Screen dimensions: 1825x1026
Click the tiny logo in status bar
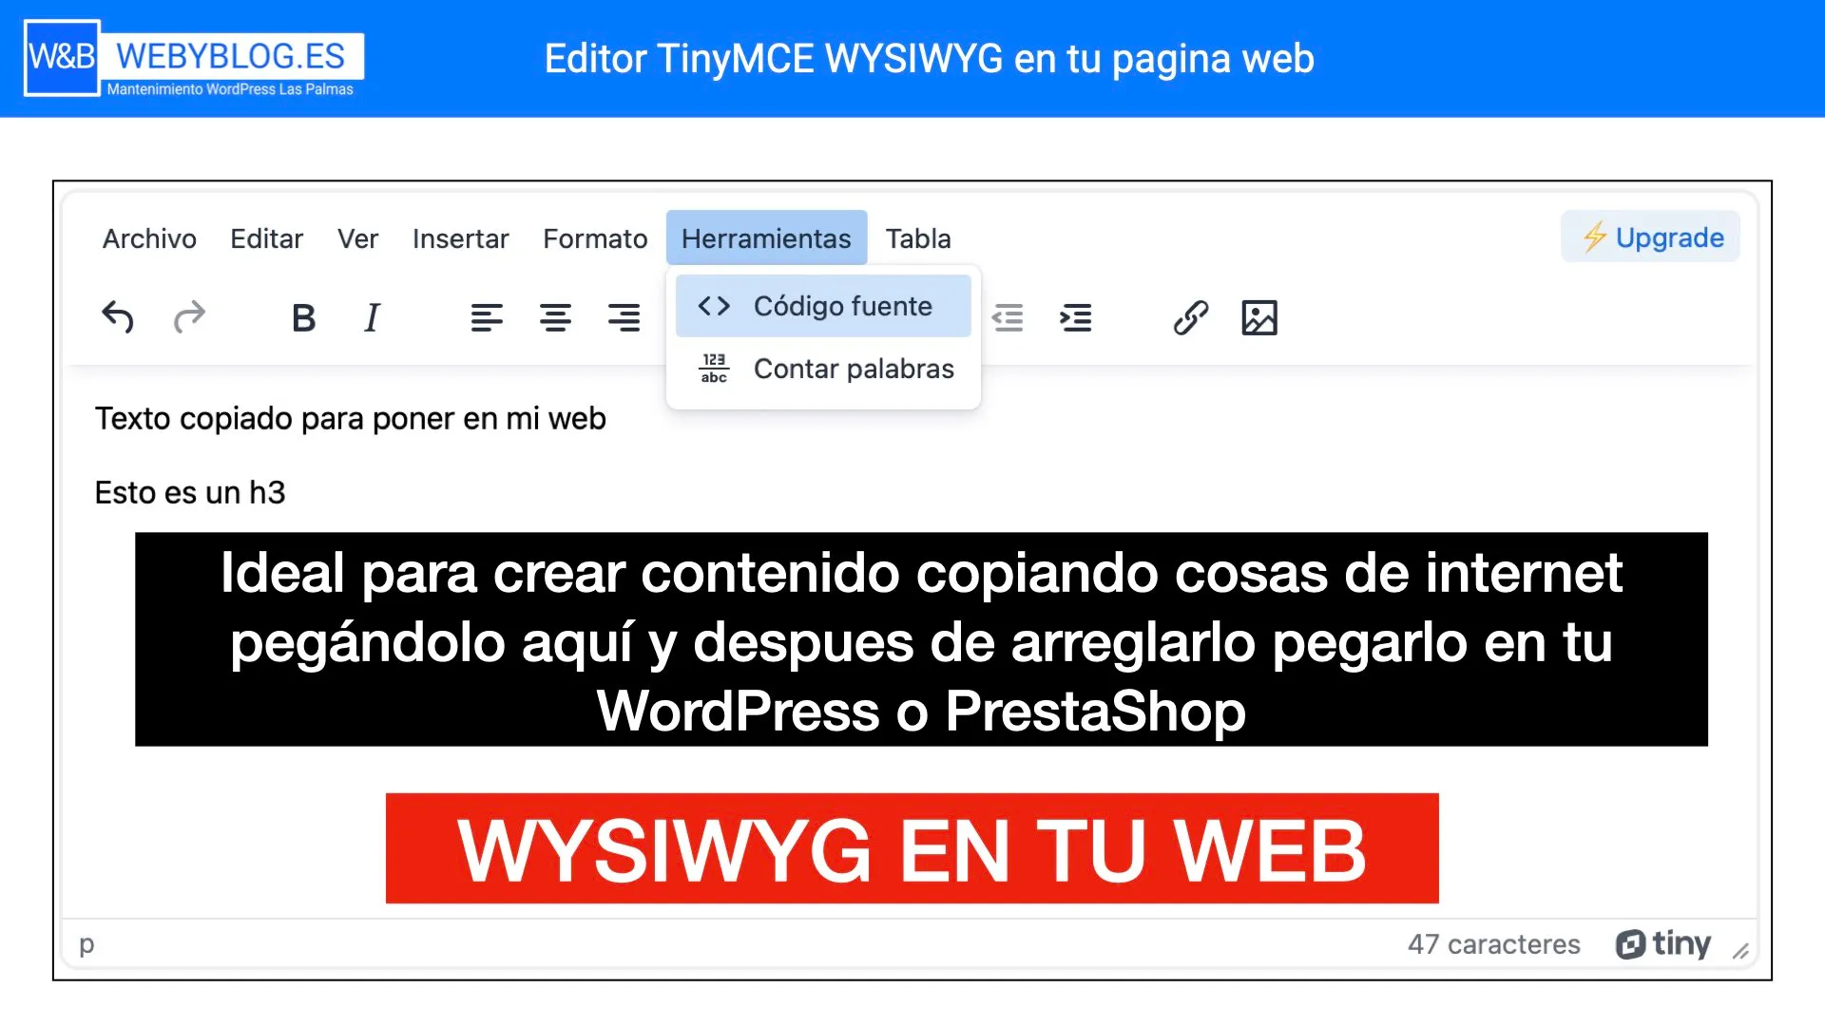(1663, 943)
